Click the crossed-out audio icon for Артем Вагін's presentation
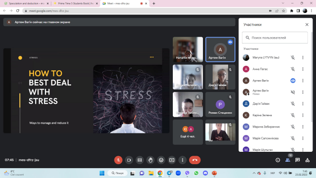 tap(293, 92)
